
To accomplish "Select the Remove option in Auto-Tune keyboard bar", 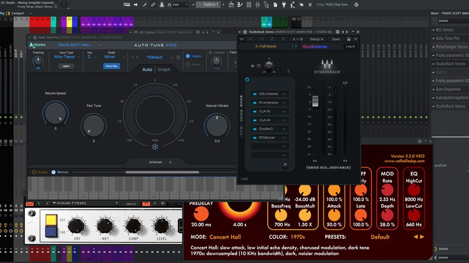I will tap(54, 172).
